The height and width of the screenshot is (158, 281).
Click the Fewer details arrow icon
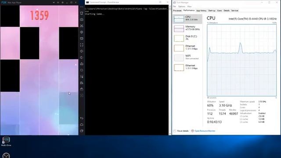point(175,131)
